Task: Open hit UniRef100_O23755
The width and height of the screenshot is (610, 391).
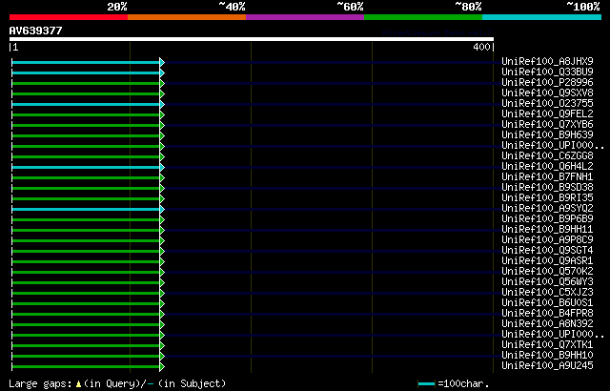Action: coord(547,104)
